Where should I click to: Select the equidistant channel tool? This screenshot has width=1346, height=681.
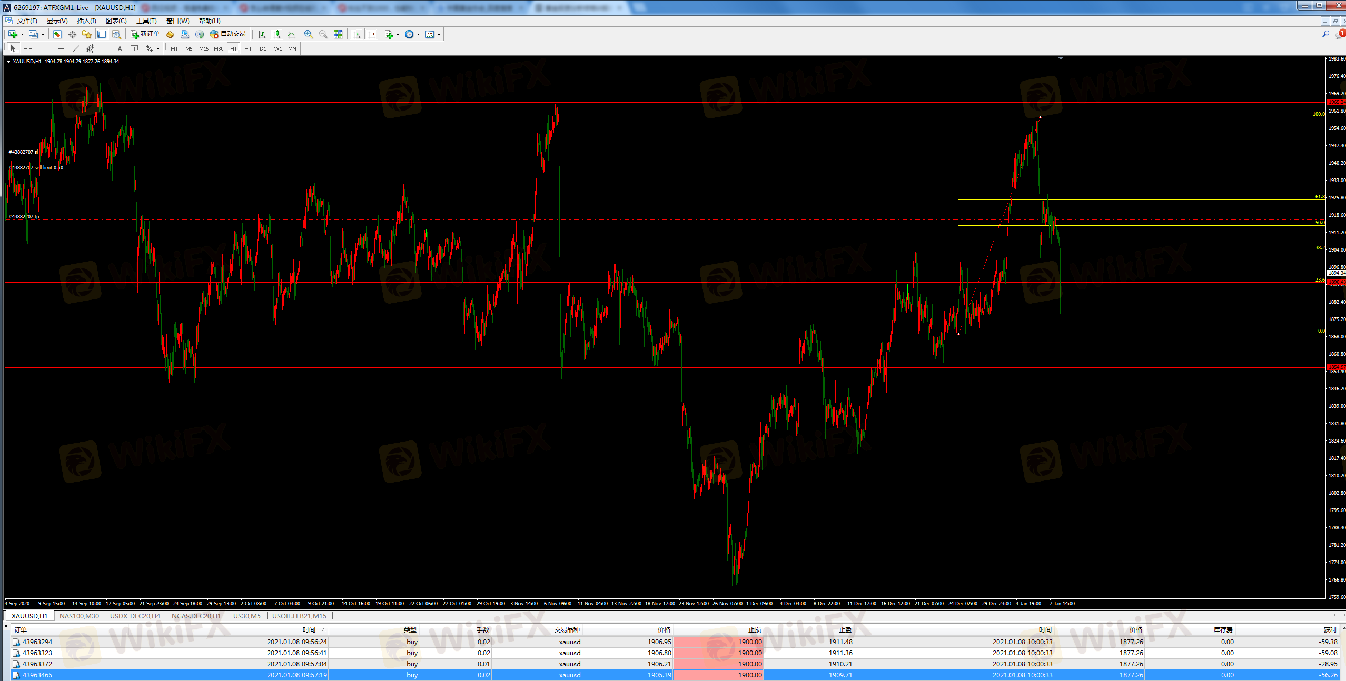pyautogui.click(x=91, y=48)
